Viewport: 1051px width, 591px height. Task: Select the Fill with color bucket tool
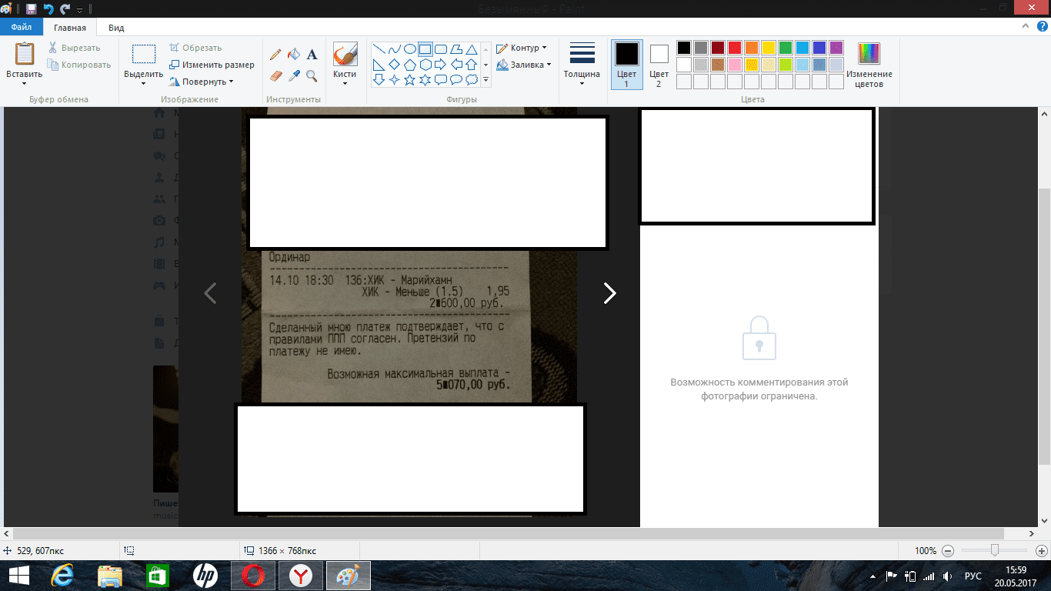293,55
